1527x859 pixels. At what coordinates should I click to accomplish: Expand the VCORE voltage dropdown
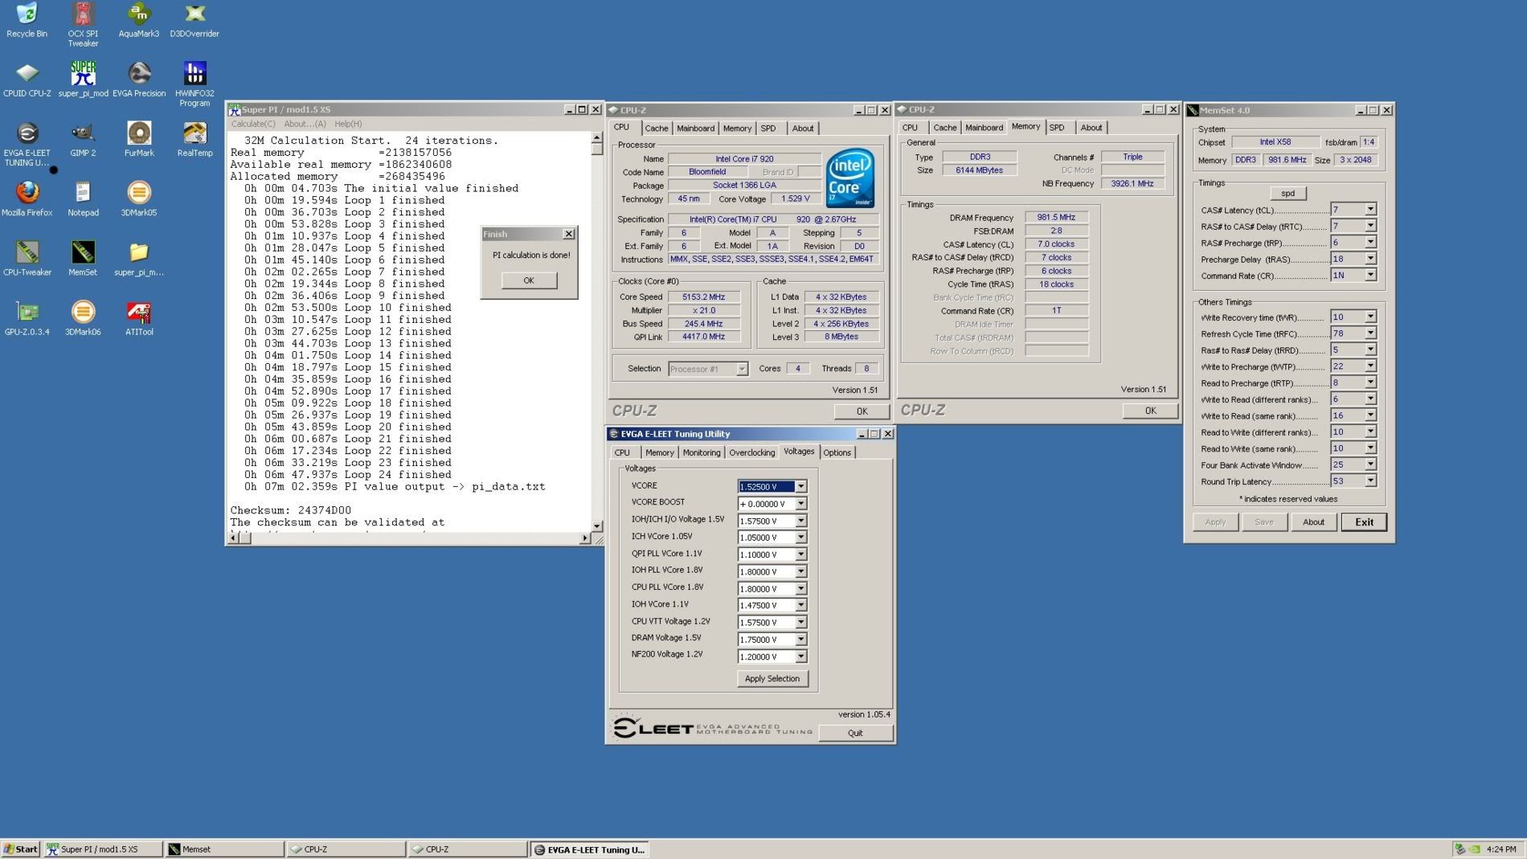801,487
